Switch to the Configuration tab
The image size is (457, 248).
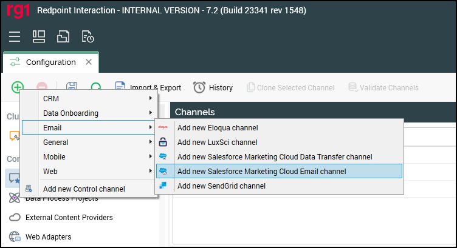click(50, 62)
